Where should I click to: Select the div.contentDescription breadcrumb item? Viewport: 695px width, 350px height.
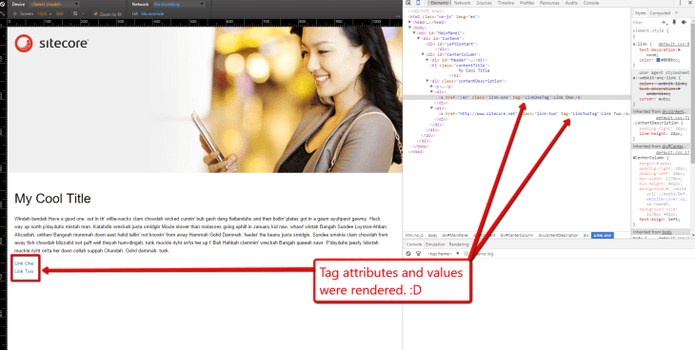coord(558,235)
